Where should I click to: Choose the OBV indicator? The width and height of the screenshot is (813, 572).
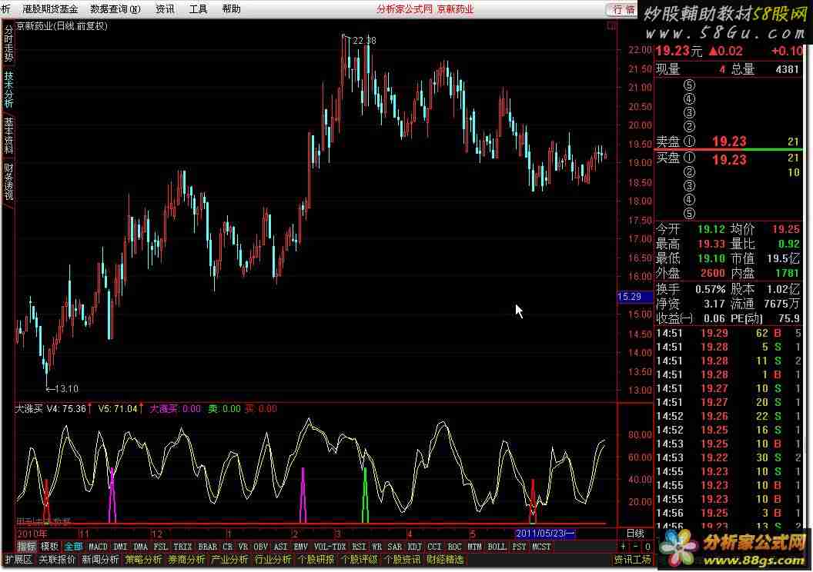pyautogui.click(x=261, y=546)
